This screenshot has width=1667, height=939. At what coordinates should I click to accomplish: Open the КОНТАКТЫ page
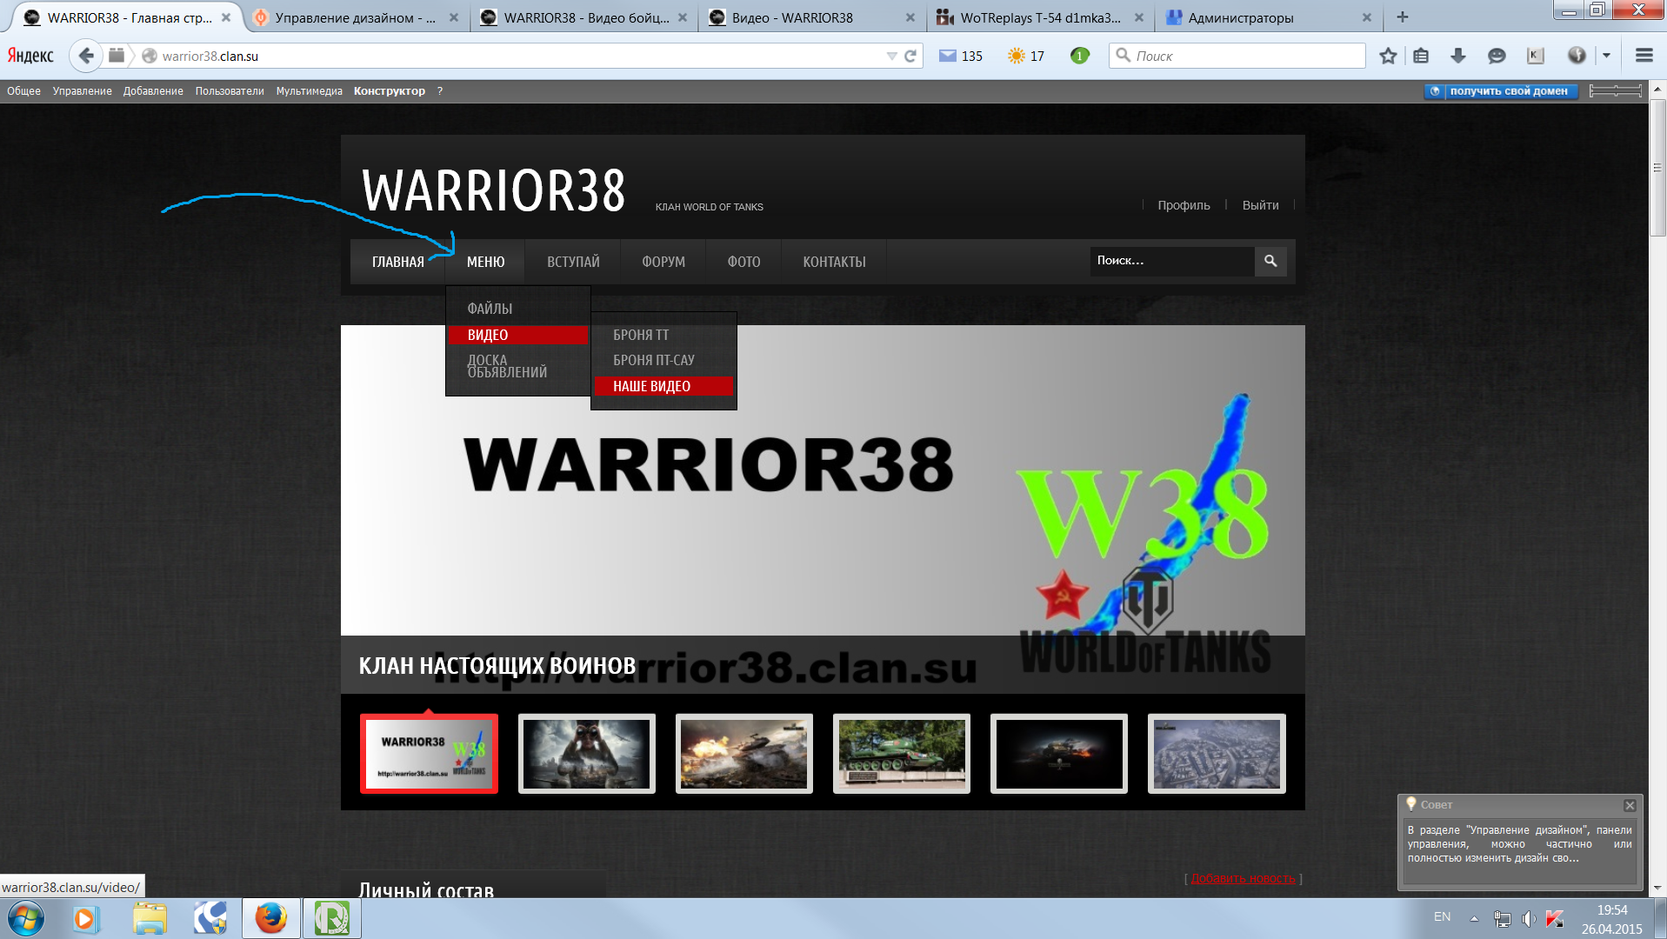[834, 262]
